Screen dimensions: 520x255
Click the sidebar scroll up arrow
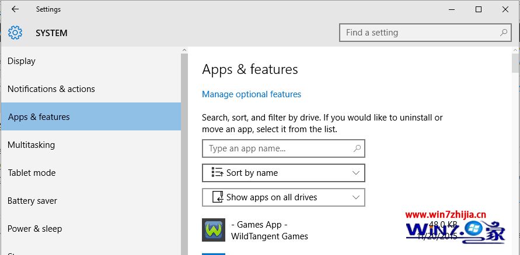[x=184, y=50]
